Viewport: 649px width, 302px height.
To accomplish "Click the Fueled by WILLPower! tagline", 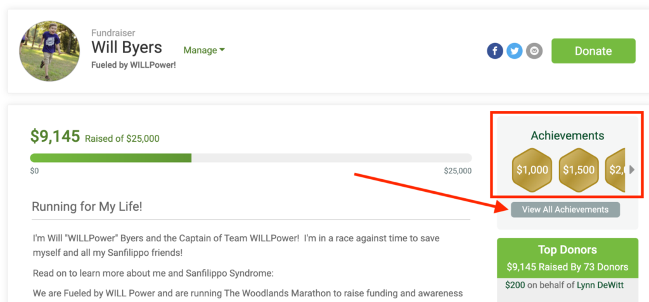I will point(134,65).
